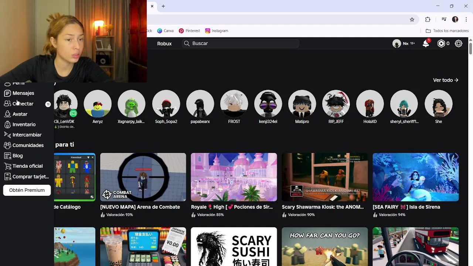473x266 pixels.
Task: Click the Avatar sidebar icon
Action: pyautogui.click(x=7, y=114)
